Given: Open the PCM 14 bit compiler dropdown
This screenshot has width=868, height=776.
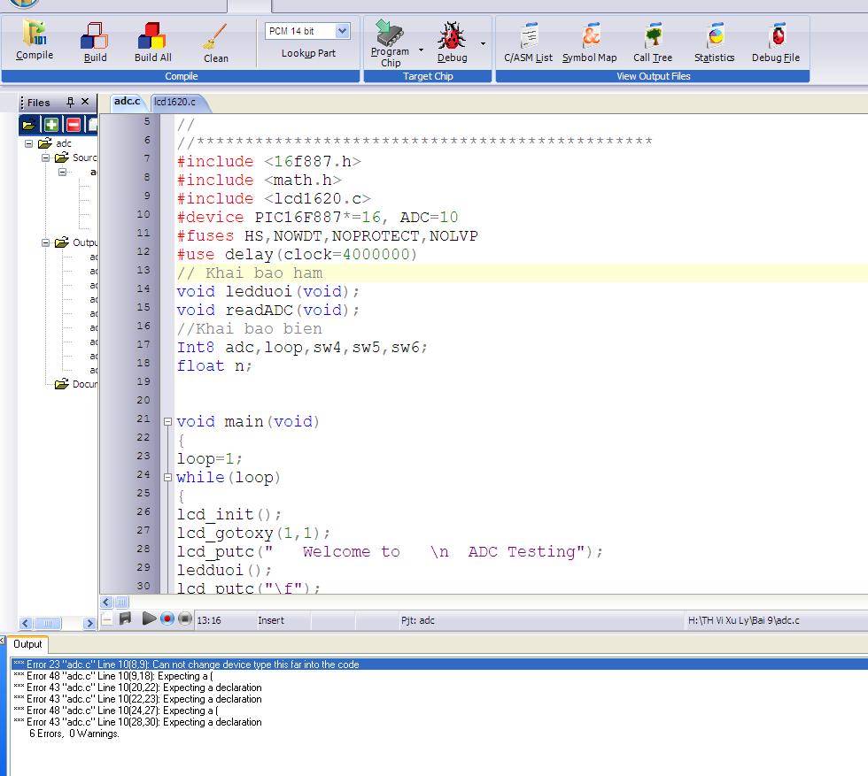Looking at the screenshot, I should click(x=343, y=31).
